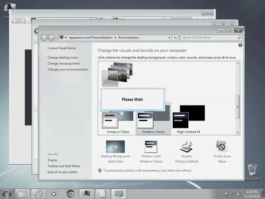Click scroll down arrow in themes list
Viewport: 265px width, 199px height.
238,133
